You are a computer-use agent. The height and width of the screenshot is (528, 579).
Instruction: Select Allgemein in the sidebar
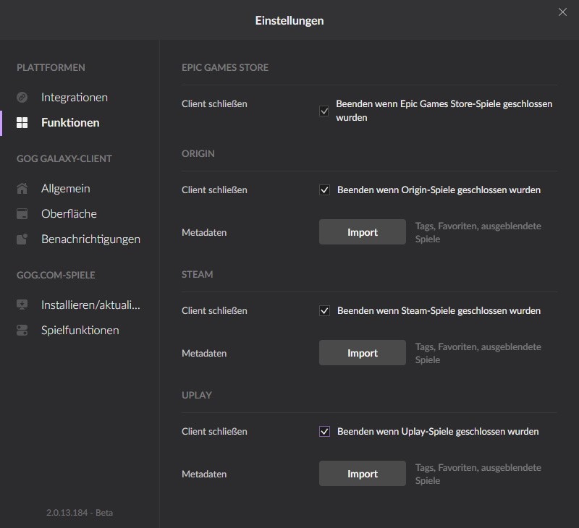tap(66, 189)
